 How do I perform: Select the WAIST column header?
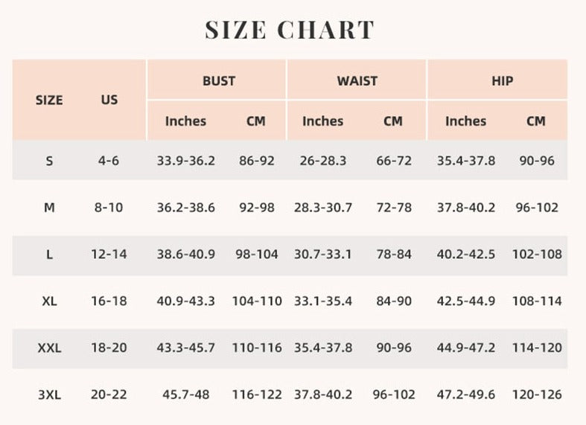[x=357, y=80]
